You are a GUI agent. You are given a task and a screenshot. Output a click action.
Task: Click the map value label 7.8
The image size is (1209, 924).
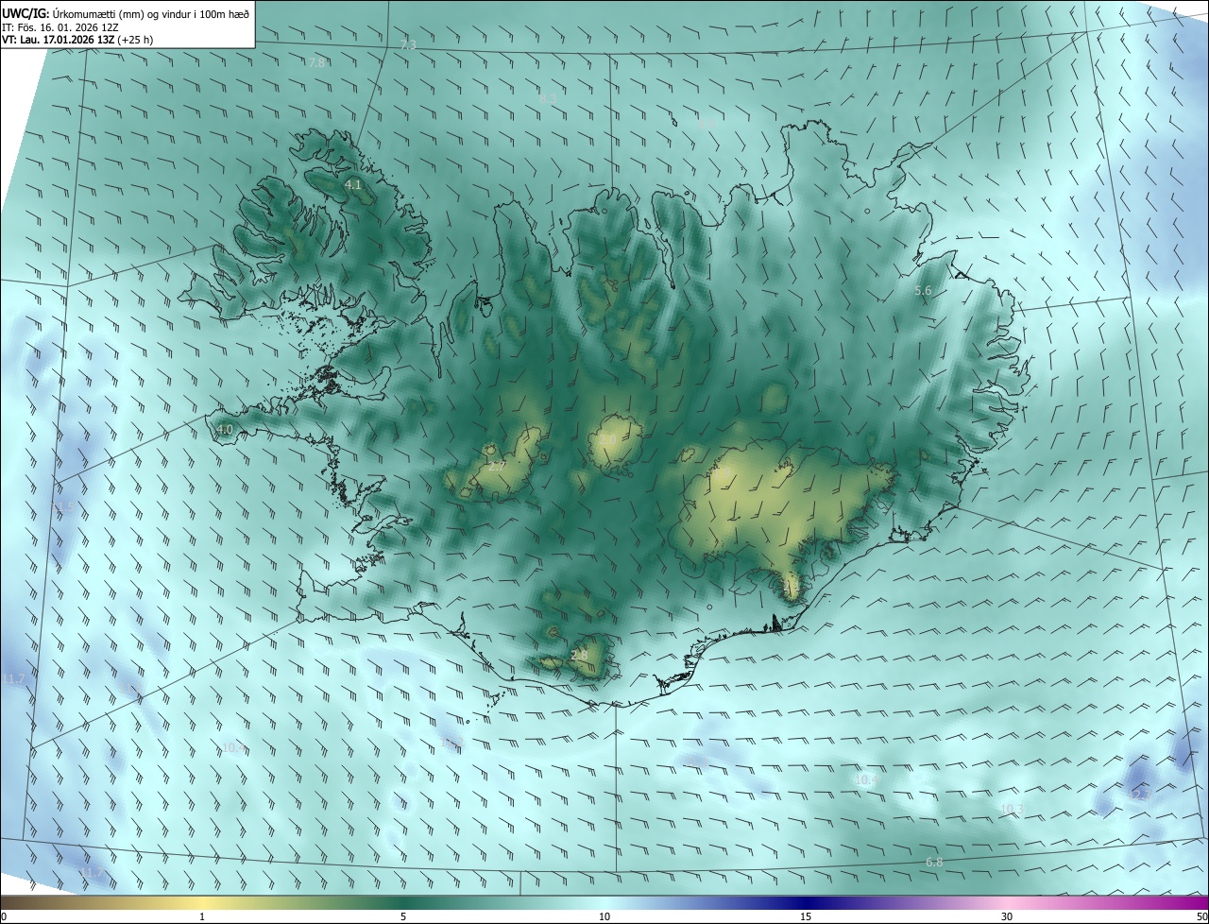316,62
